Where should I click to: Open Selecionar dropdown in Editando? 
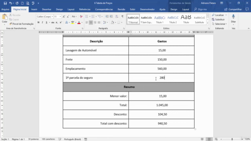click(220, 24)
